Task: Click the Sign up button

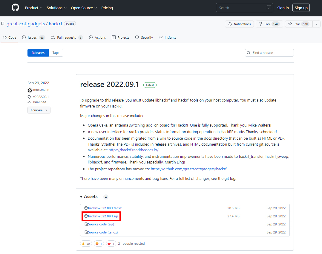Action: (301, 8)
